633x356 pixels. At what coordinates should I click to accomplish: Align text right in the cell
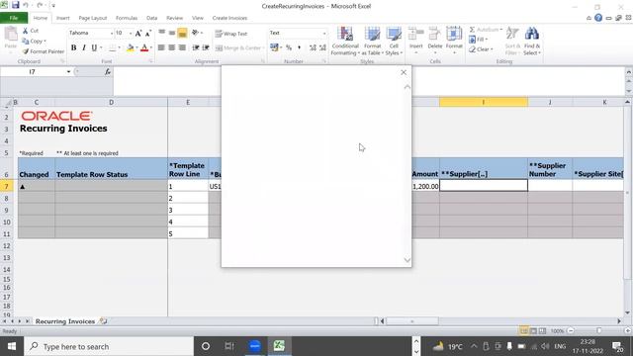[x=182, y=48]
